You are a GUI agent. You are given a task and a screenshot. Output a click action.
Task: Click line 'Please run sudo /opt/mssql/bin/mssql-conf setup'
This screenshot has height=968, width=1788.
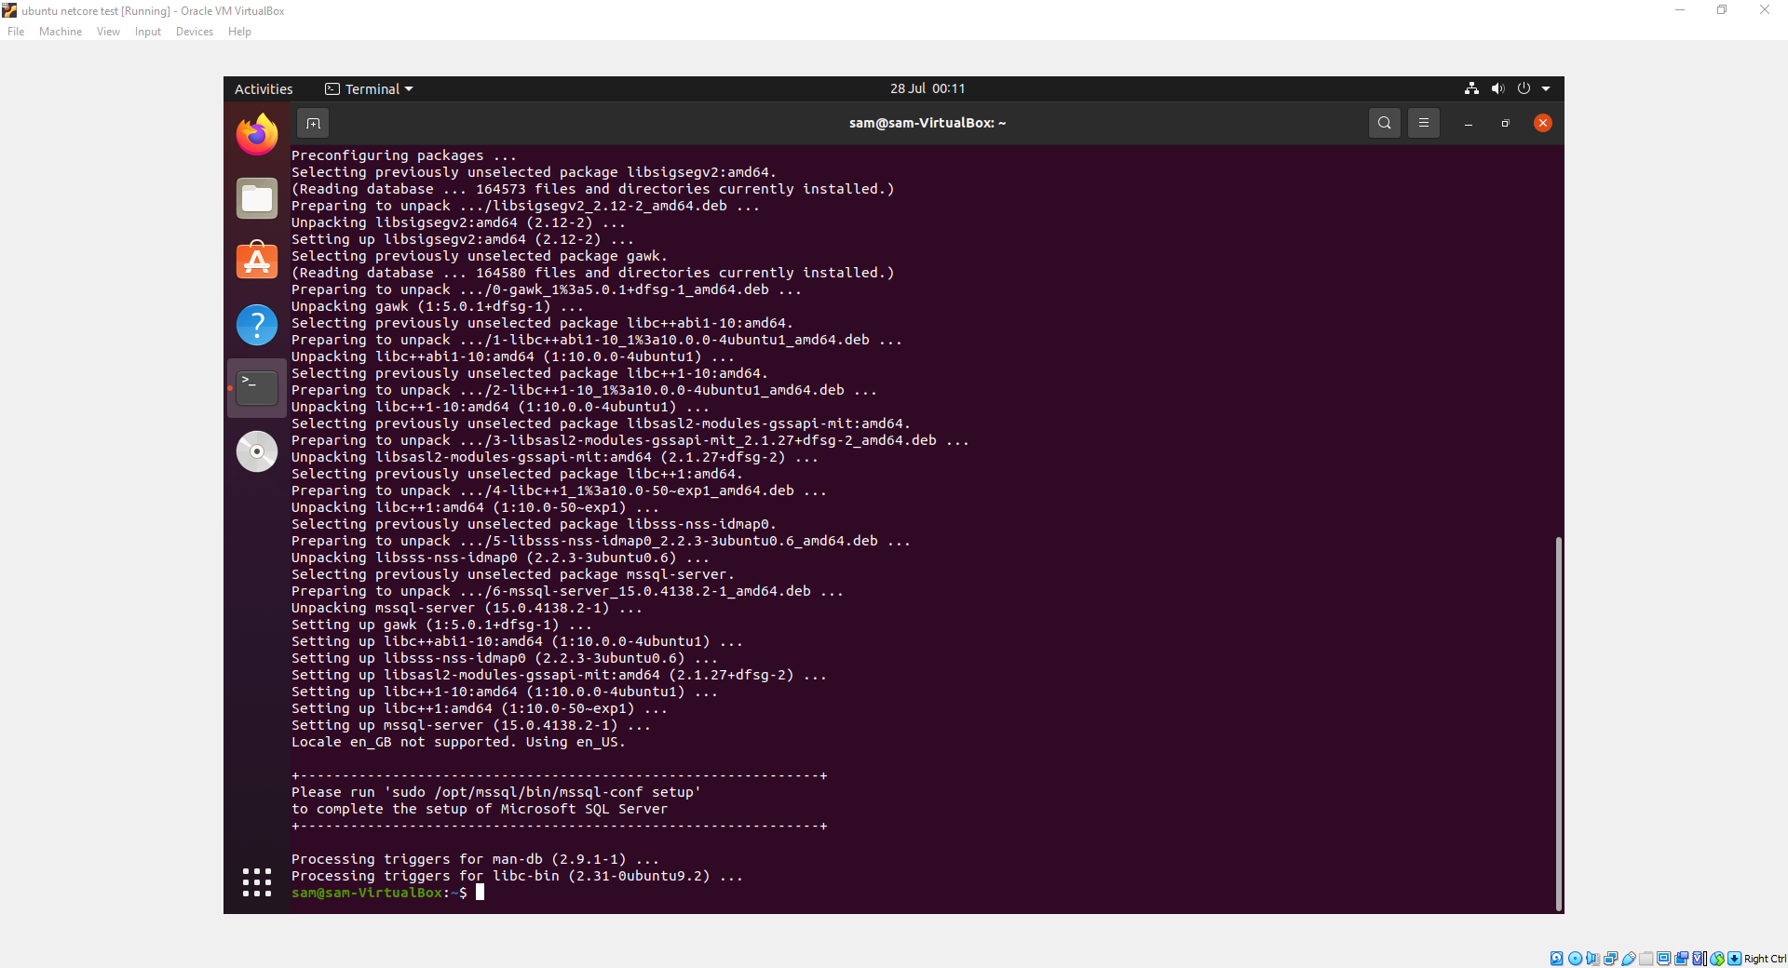click(496, 792)
